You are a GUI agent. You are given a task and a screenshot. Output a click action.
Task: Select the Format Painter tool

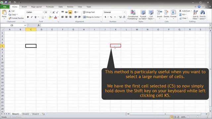point(16,18)
